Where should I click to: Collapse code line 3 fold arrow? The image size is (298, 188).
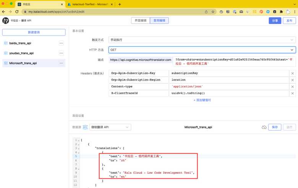click(79, 148)
